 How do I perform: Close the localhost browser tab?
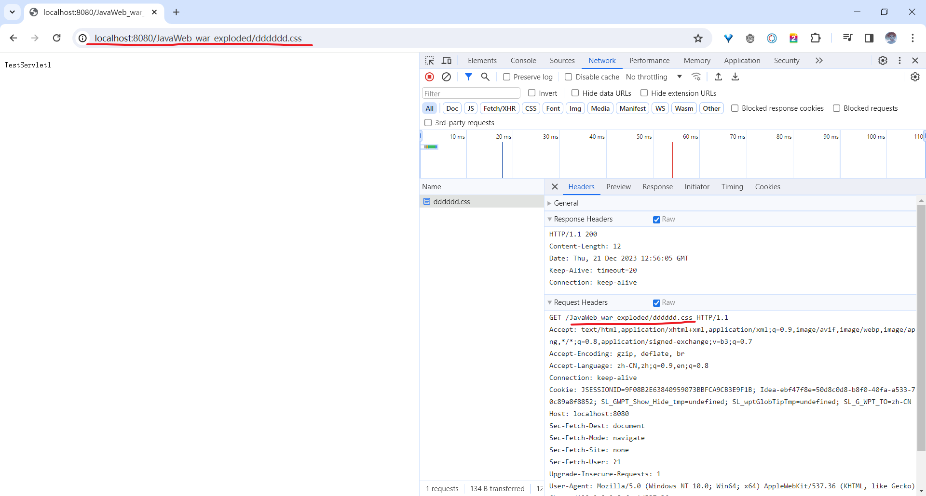154,12
